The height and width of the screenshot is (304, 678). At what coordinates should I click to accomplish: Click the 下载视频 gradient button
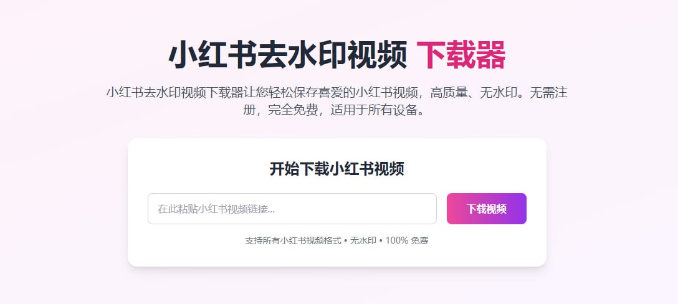tap(487, 209)
